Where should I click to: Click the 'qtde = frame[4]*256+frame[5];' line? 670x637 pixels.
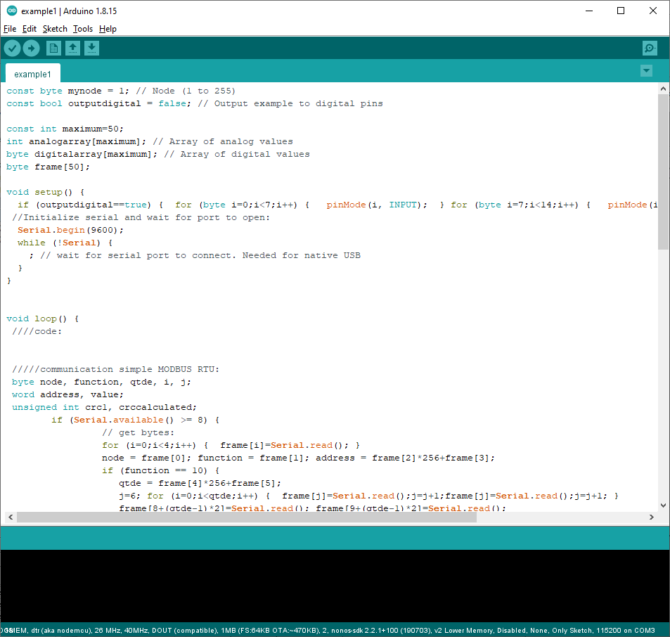click(x=200, y=483)
